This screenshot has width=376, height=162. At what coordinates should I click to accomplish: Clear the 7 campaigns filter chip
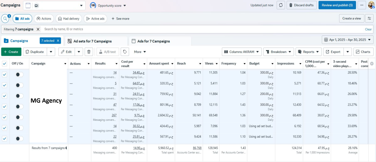coord(38,29)
